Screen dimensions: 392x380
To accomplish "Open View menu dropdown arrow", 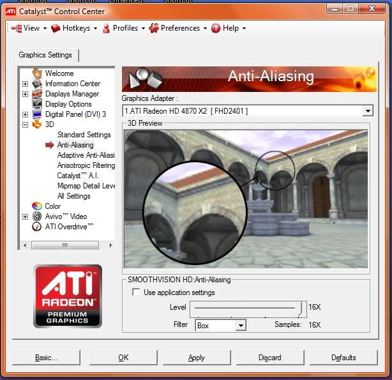I will (x=45, y=29).
